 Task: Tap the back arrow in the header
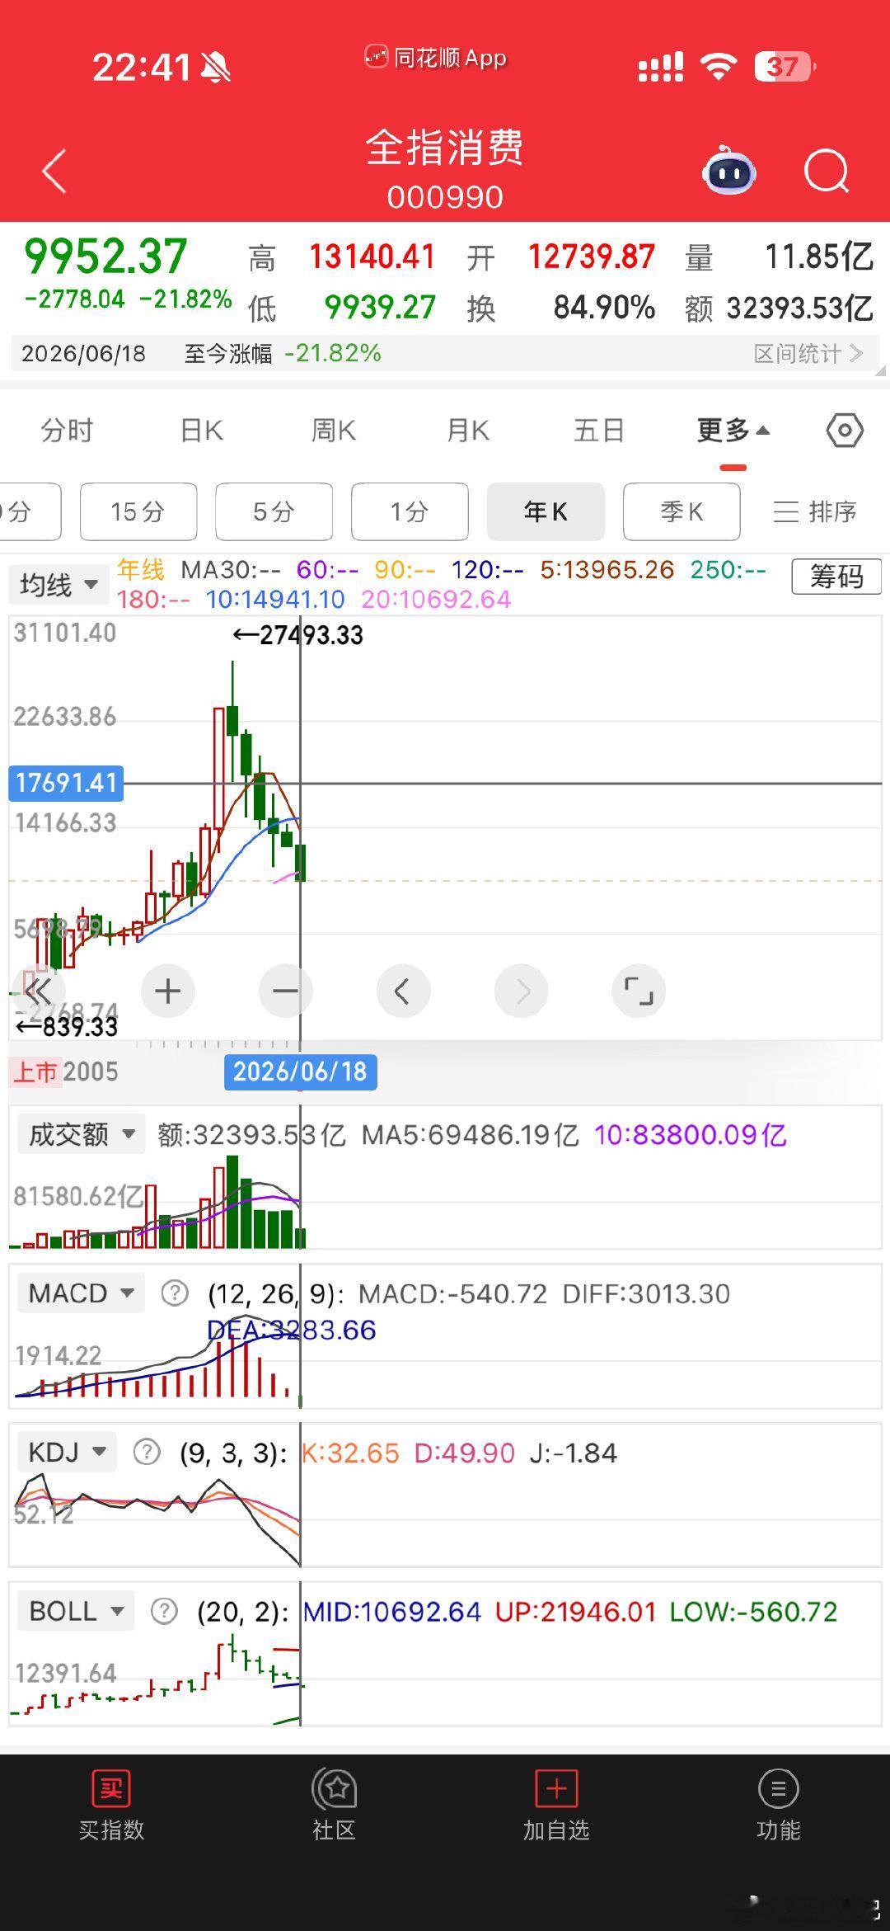coord(54,172)
